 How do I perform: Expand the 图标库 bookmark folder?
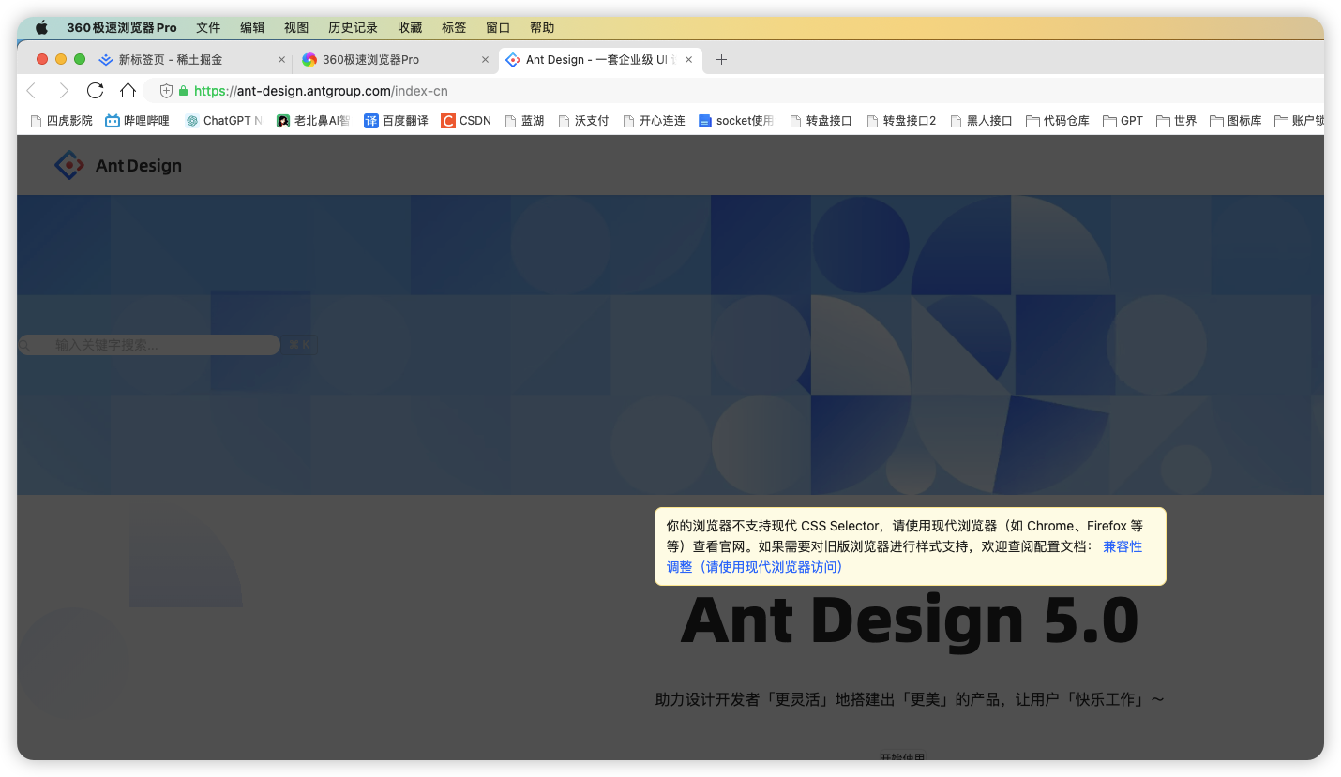click(x=1236, y=121)
